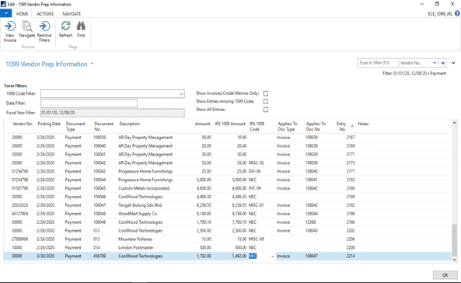Click the DIV-06 code cell

[x=255, y=172]
